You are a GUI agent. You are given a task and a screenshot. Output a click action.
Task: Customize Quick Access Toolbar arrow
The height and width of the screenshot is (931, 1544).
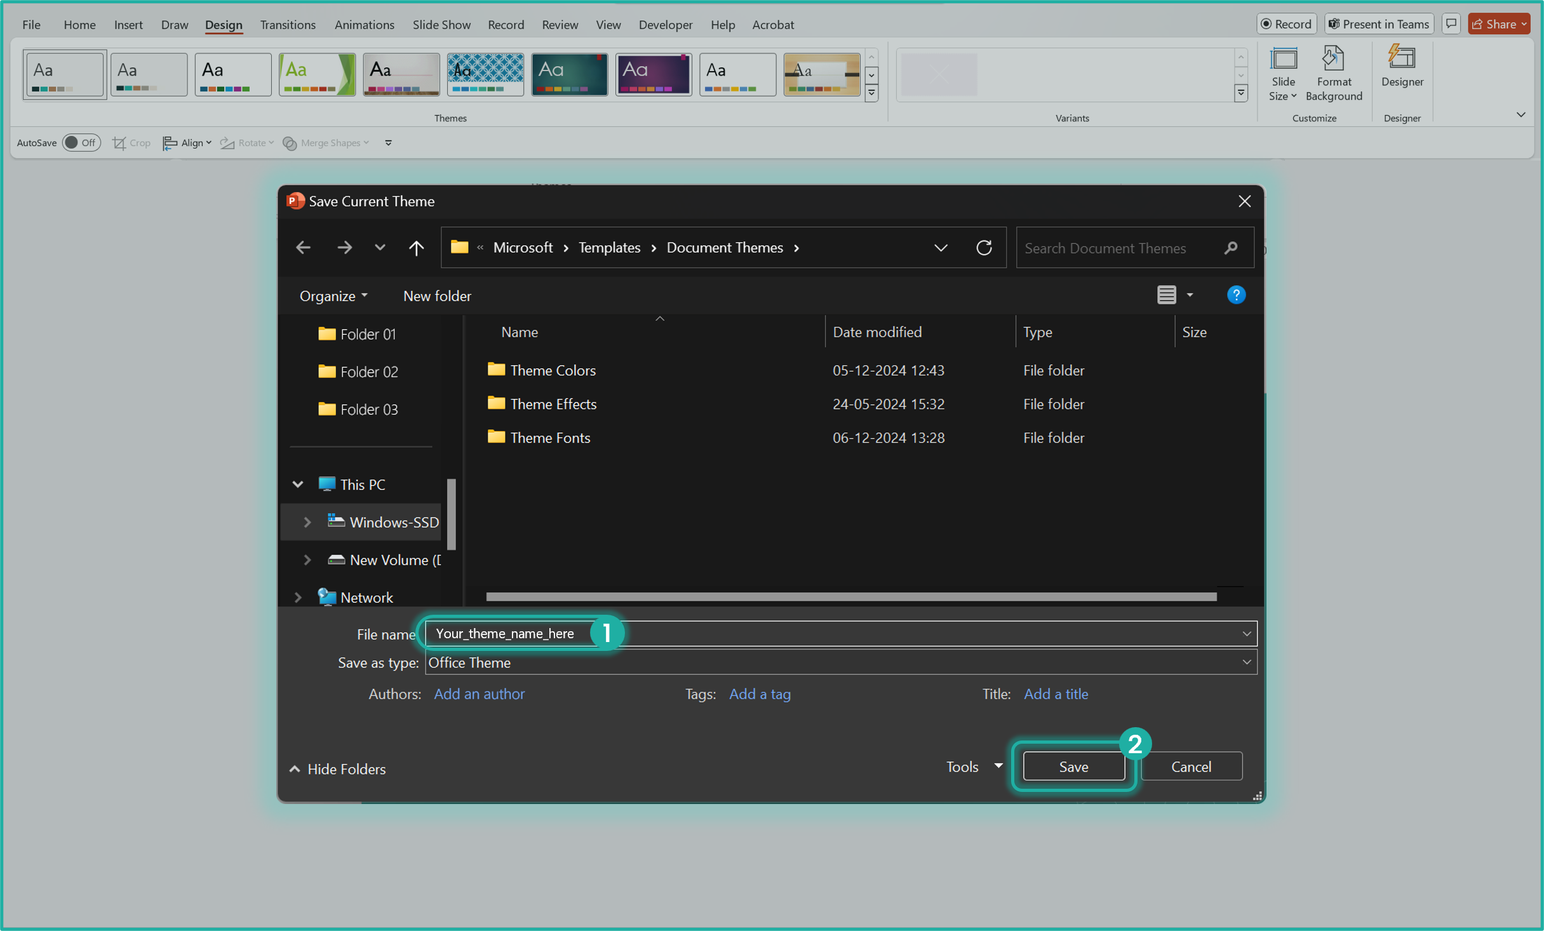[389, 143]
